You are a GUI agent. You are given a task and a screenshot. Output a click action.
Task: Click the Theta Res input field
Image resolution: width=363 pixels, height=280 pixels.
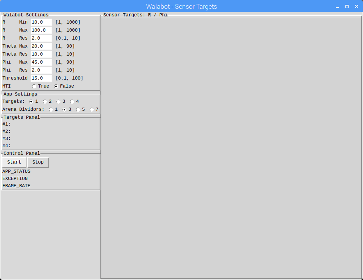tap(42, 54)
